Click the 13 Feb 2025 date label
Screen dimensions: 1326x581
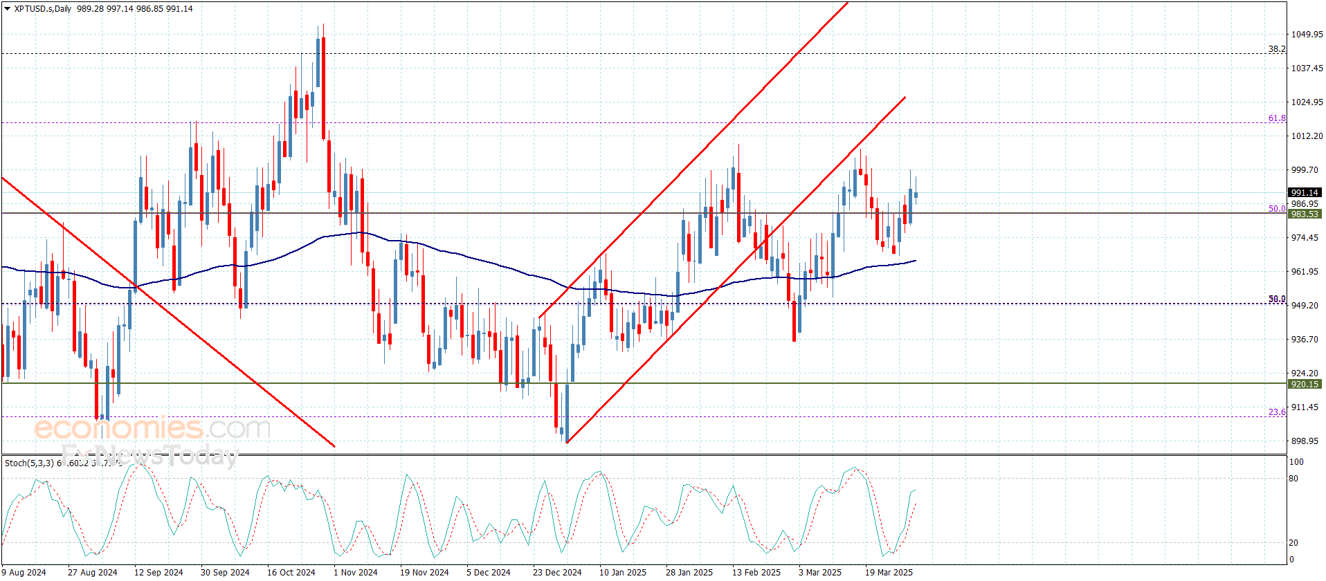[x=756, y=572]
